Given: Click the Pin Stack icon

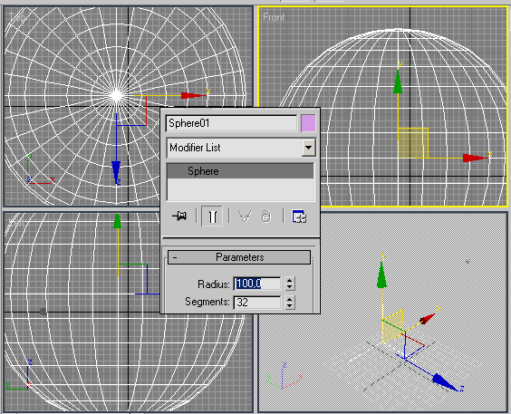Looking at the screenshot, I should (x=179, y=216).
